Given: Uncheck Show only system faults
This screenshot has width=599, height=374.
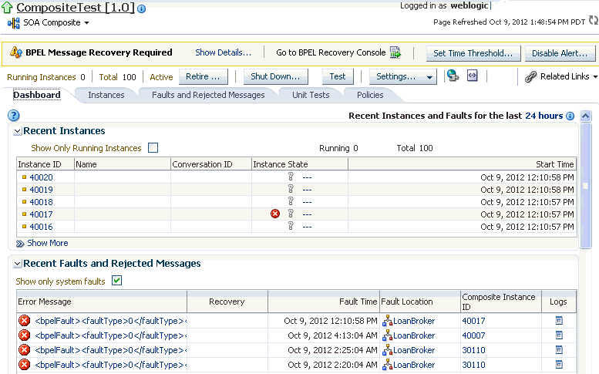Looking at the screenshot, I should (x=117, y=281).
